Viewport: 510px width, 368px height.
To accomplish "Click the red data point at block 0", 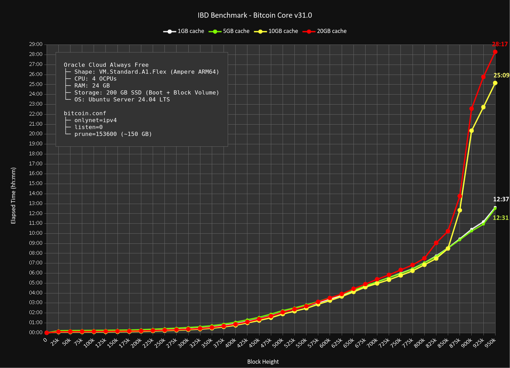I will coord(47,333).
